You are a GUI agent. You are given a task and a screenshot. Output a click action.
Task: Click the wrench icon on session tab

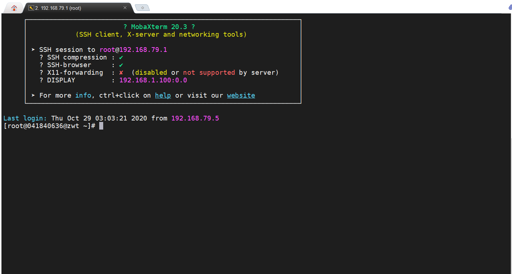(31, 8)
